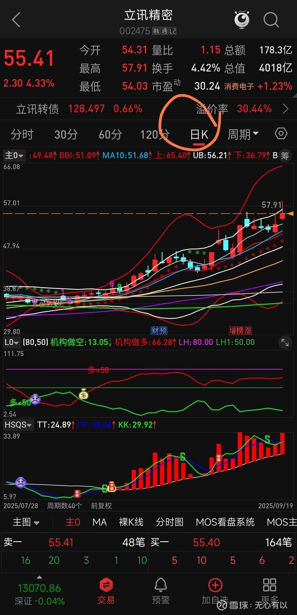The image size is (297, 615).
Task: Tap the 增榜涨 tag on chart
Action: pyautogui.click(x=240, y=330)
